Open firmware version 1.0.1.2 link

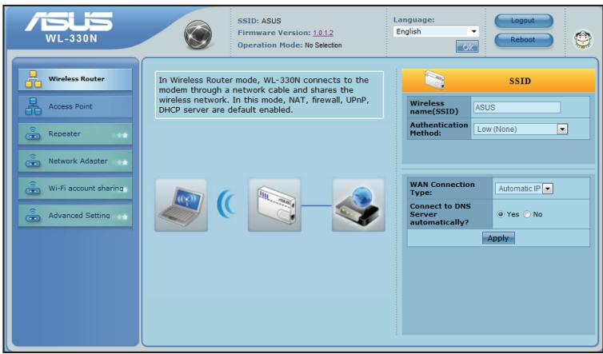click(323, 33)
